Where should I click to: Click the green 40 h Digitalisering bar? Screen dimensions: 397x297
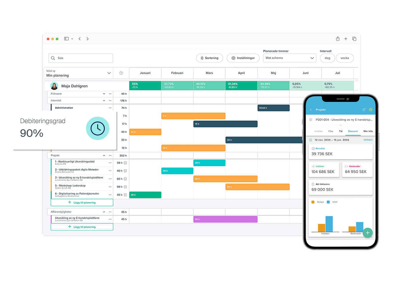coord(145,195)
